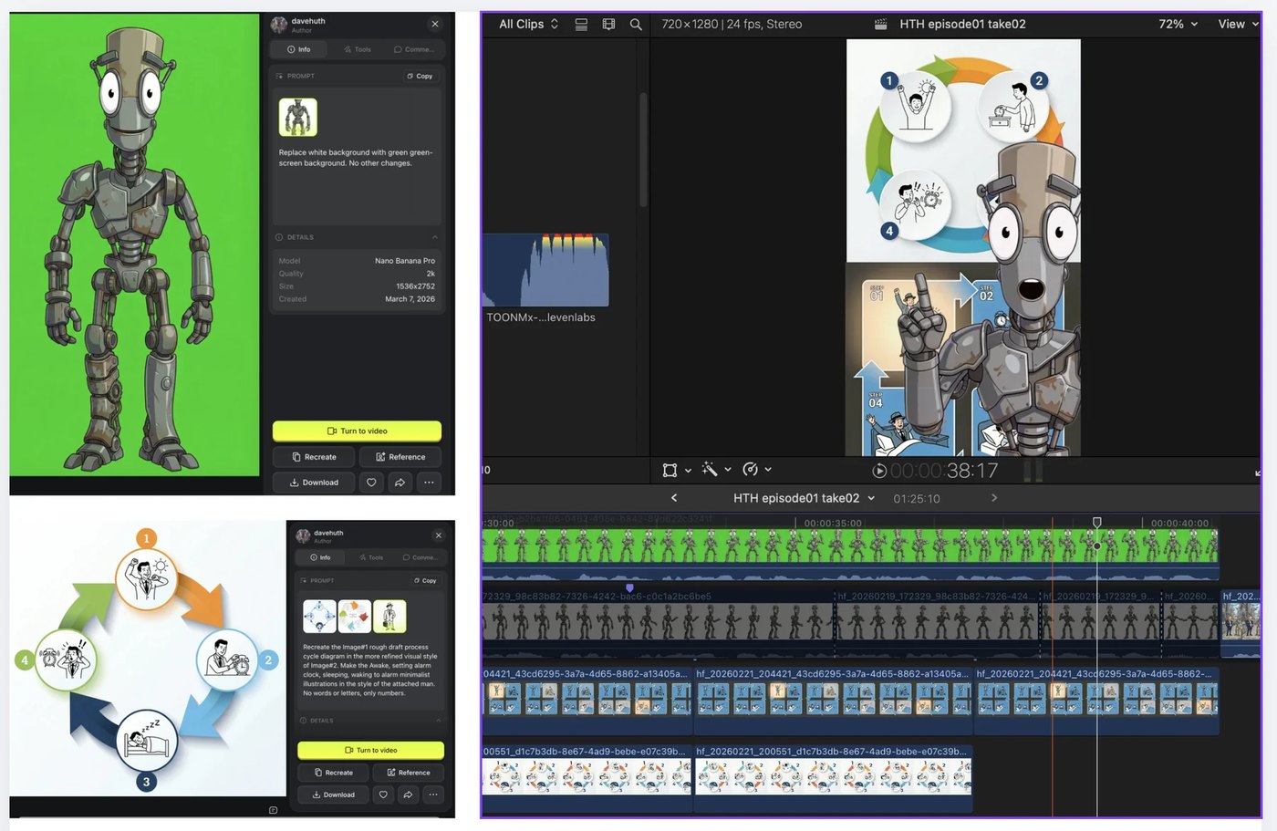Switch to Tools tab in cycle diagram panel
Image resolution: width=1277 pixels, height=831 pixels.
tap(370, 557)
